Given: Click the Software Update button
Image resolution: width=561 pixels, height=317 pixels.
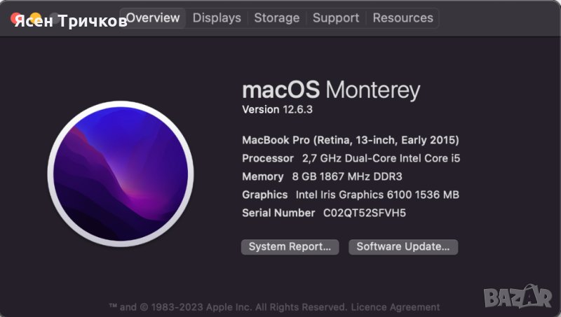Looking at the screenshot, I should point(403,246).
